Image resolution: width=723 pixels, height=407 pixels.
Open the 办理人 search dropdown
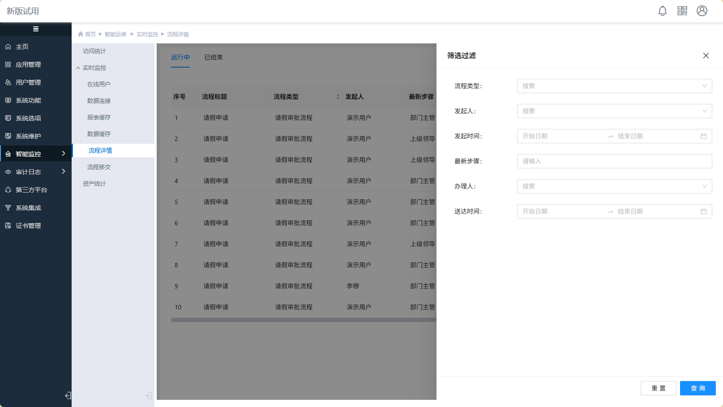(x=614, y=186)
